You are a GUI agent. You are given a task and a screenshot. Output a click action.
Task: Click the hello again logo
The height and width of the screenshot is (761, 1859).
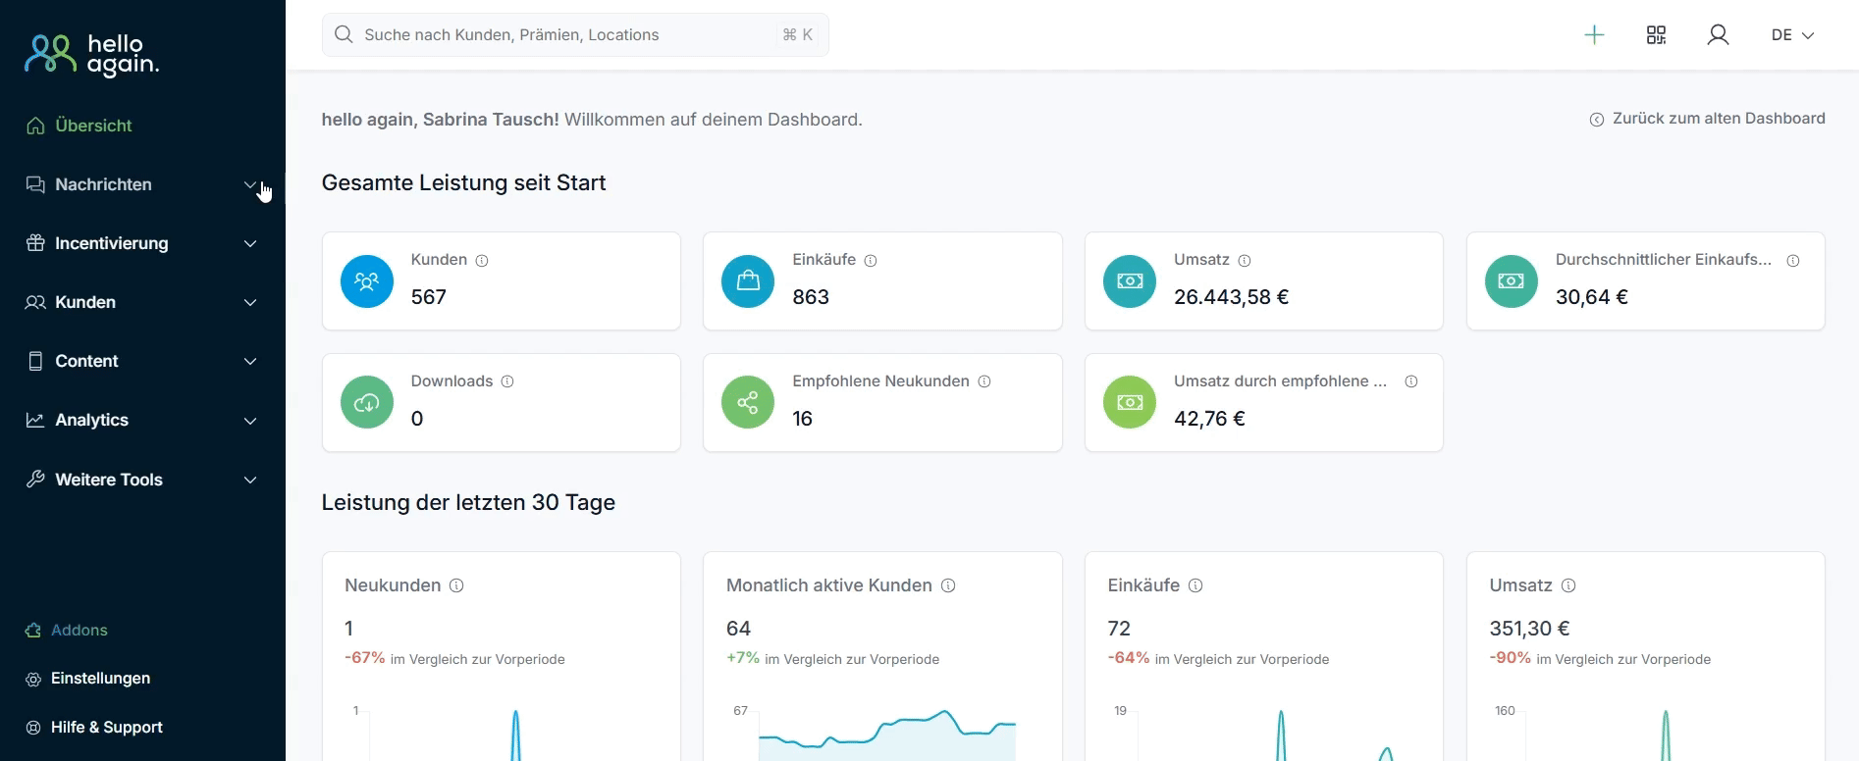92,55
